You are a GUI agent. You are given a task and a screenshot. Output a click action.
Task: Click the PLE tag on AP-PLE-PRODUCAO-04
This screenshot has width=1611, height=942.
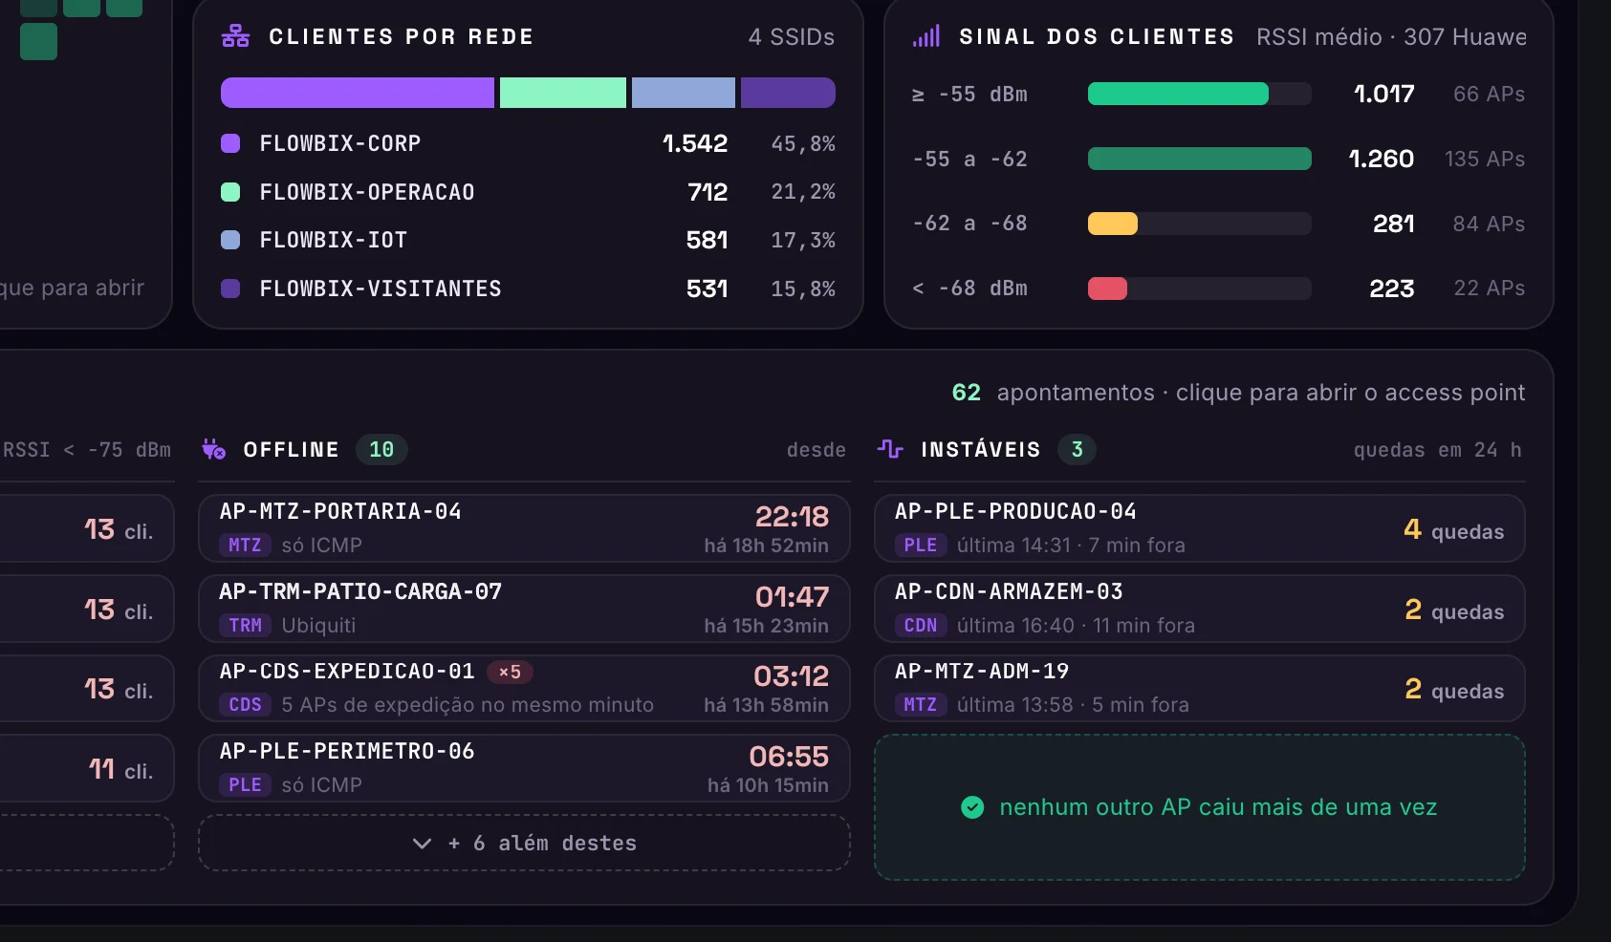pyautogui.click(x=921, y=546)
